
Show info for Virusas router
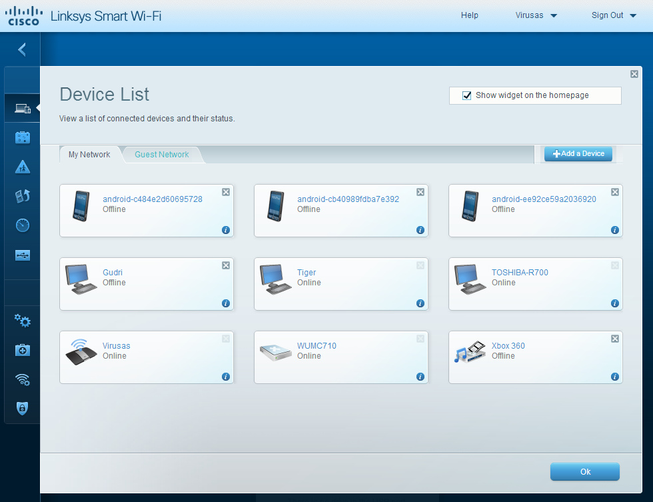pos(226,377)
